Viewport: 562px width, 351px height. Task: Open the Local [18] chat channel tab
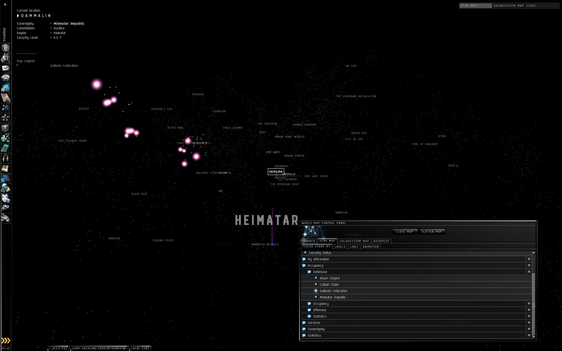coord(140,348)
